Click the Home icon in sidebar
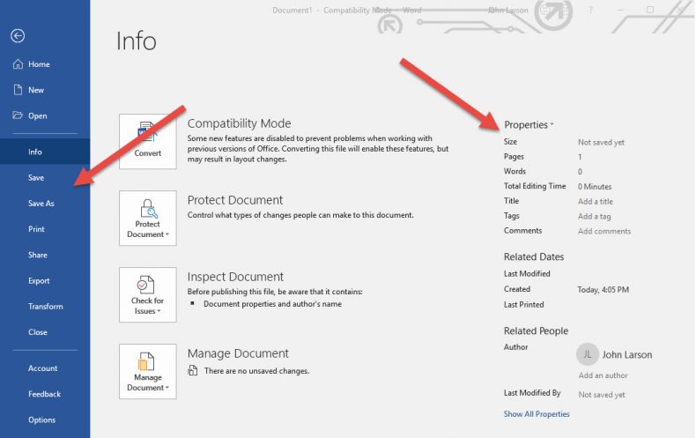 (x=18, y=64)
